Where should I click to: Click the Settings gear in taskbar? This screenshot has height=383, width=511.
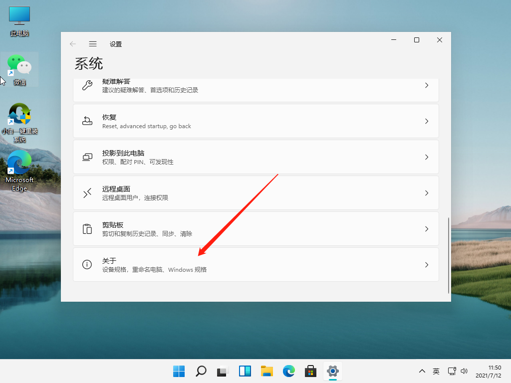[x=333, y=371]
